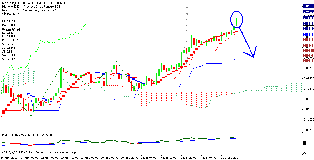Click the 0.82944 red price label
314x160 pixels.
(x=308, y=50)
